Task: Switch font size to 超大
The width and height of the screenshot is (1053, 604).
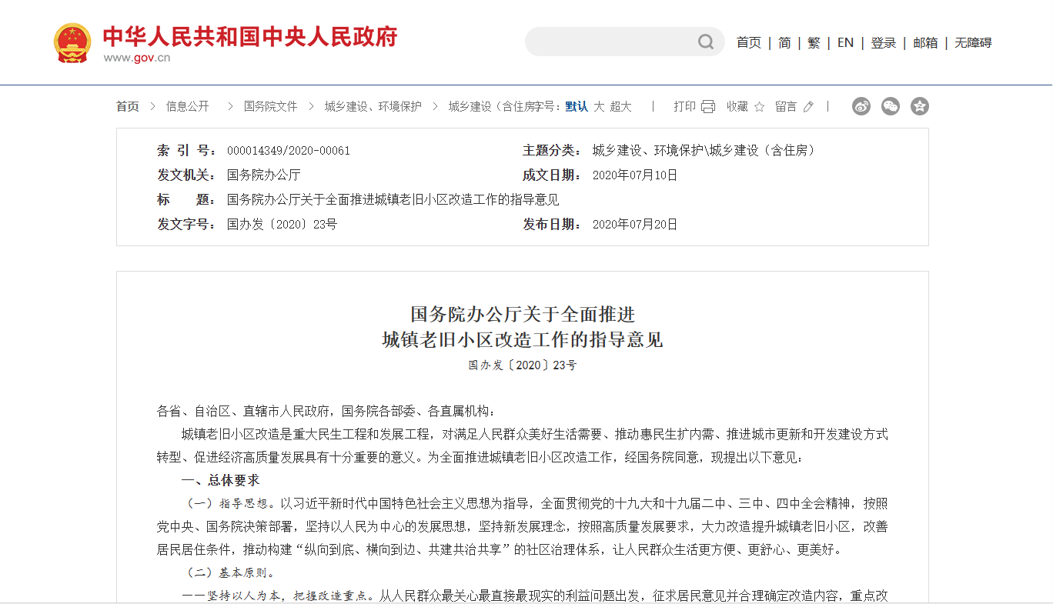Action: click(x=620, y=107)
